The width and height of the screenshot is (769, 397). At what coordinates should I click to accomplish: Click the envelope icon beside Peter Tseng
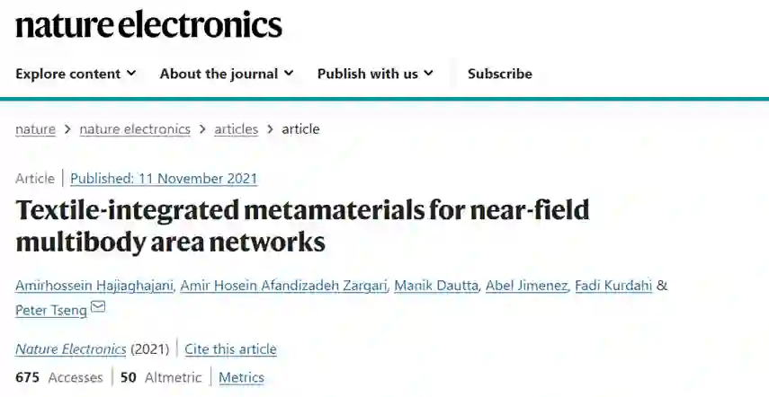[x=98, y=308]
